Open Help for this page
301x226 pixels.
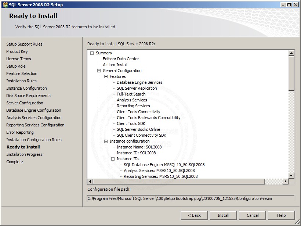click(x=281, y=215)
